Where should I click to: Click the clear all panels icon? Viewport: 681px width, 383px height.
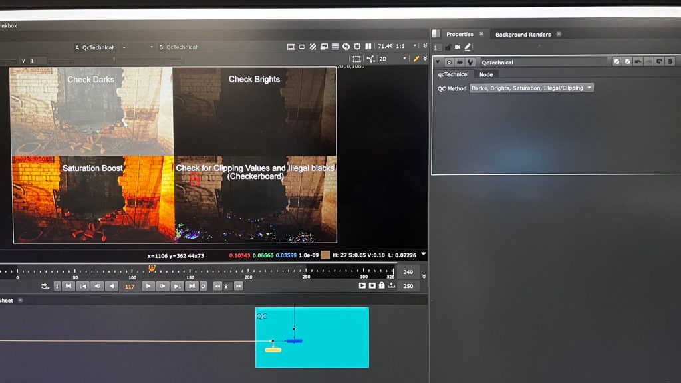pos(458,47)
